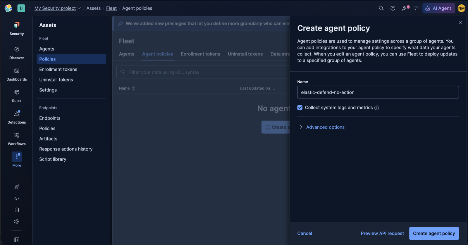The width and height of the screenshot is (468, 245).
Task: Click the KQL filter search field
Action: (x=203, y=72)
